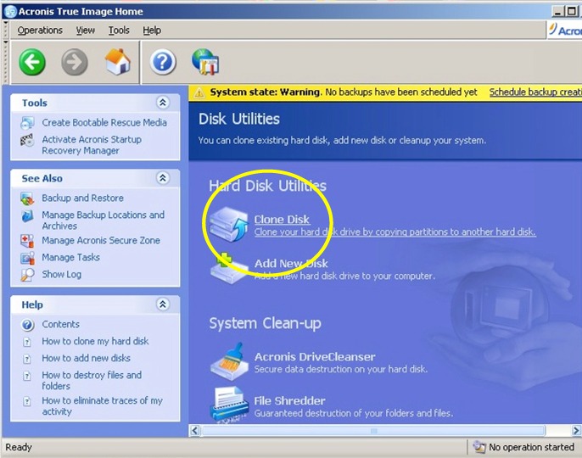Click the How to destroy files page icon
Screen dimensions: 582x458
tap(27, 376)
